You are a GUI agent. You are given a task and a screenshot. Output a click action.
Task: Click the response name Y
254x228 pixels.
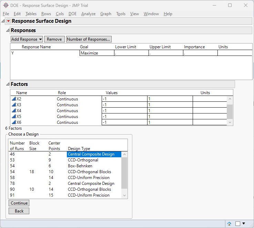point(13,53)
